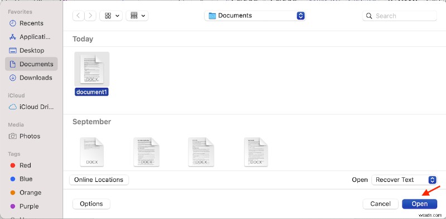This screenshot has height=219, width=446.
Task: Select the fourth September DOCX file
Action: [x=256, y=152]
